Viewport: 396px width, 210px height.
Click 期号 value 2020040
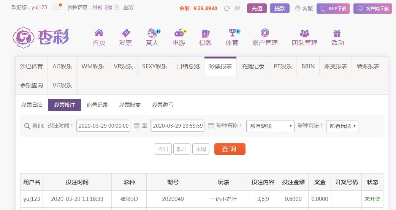click(x=173, y=199)
